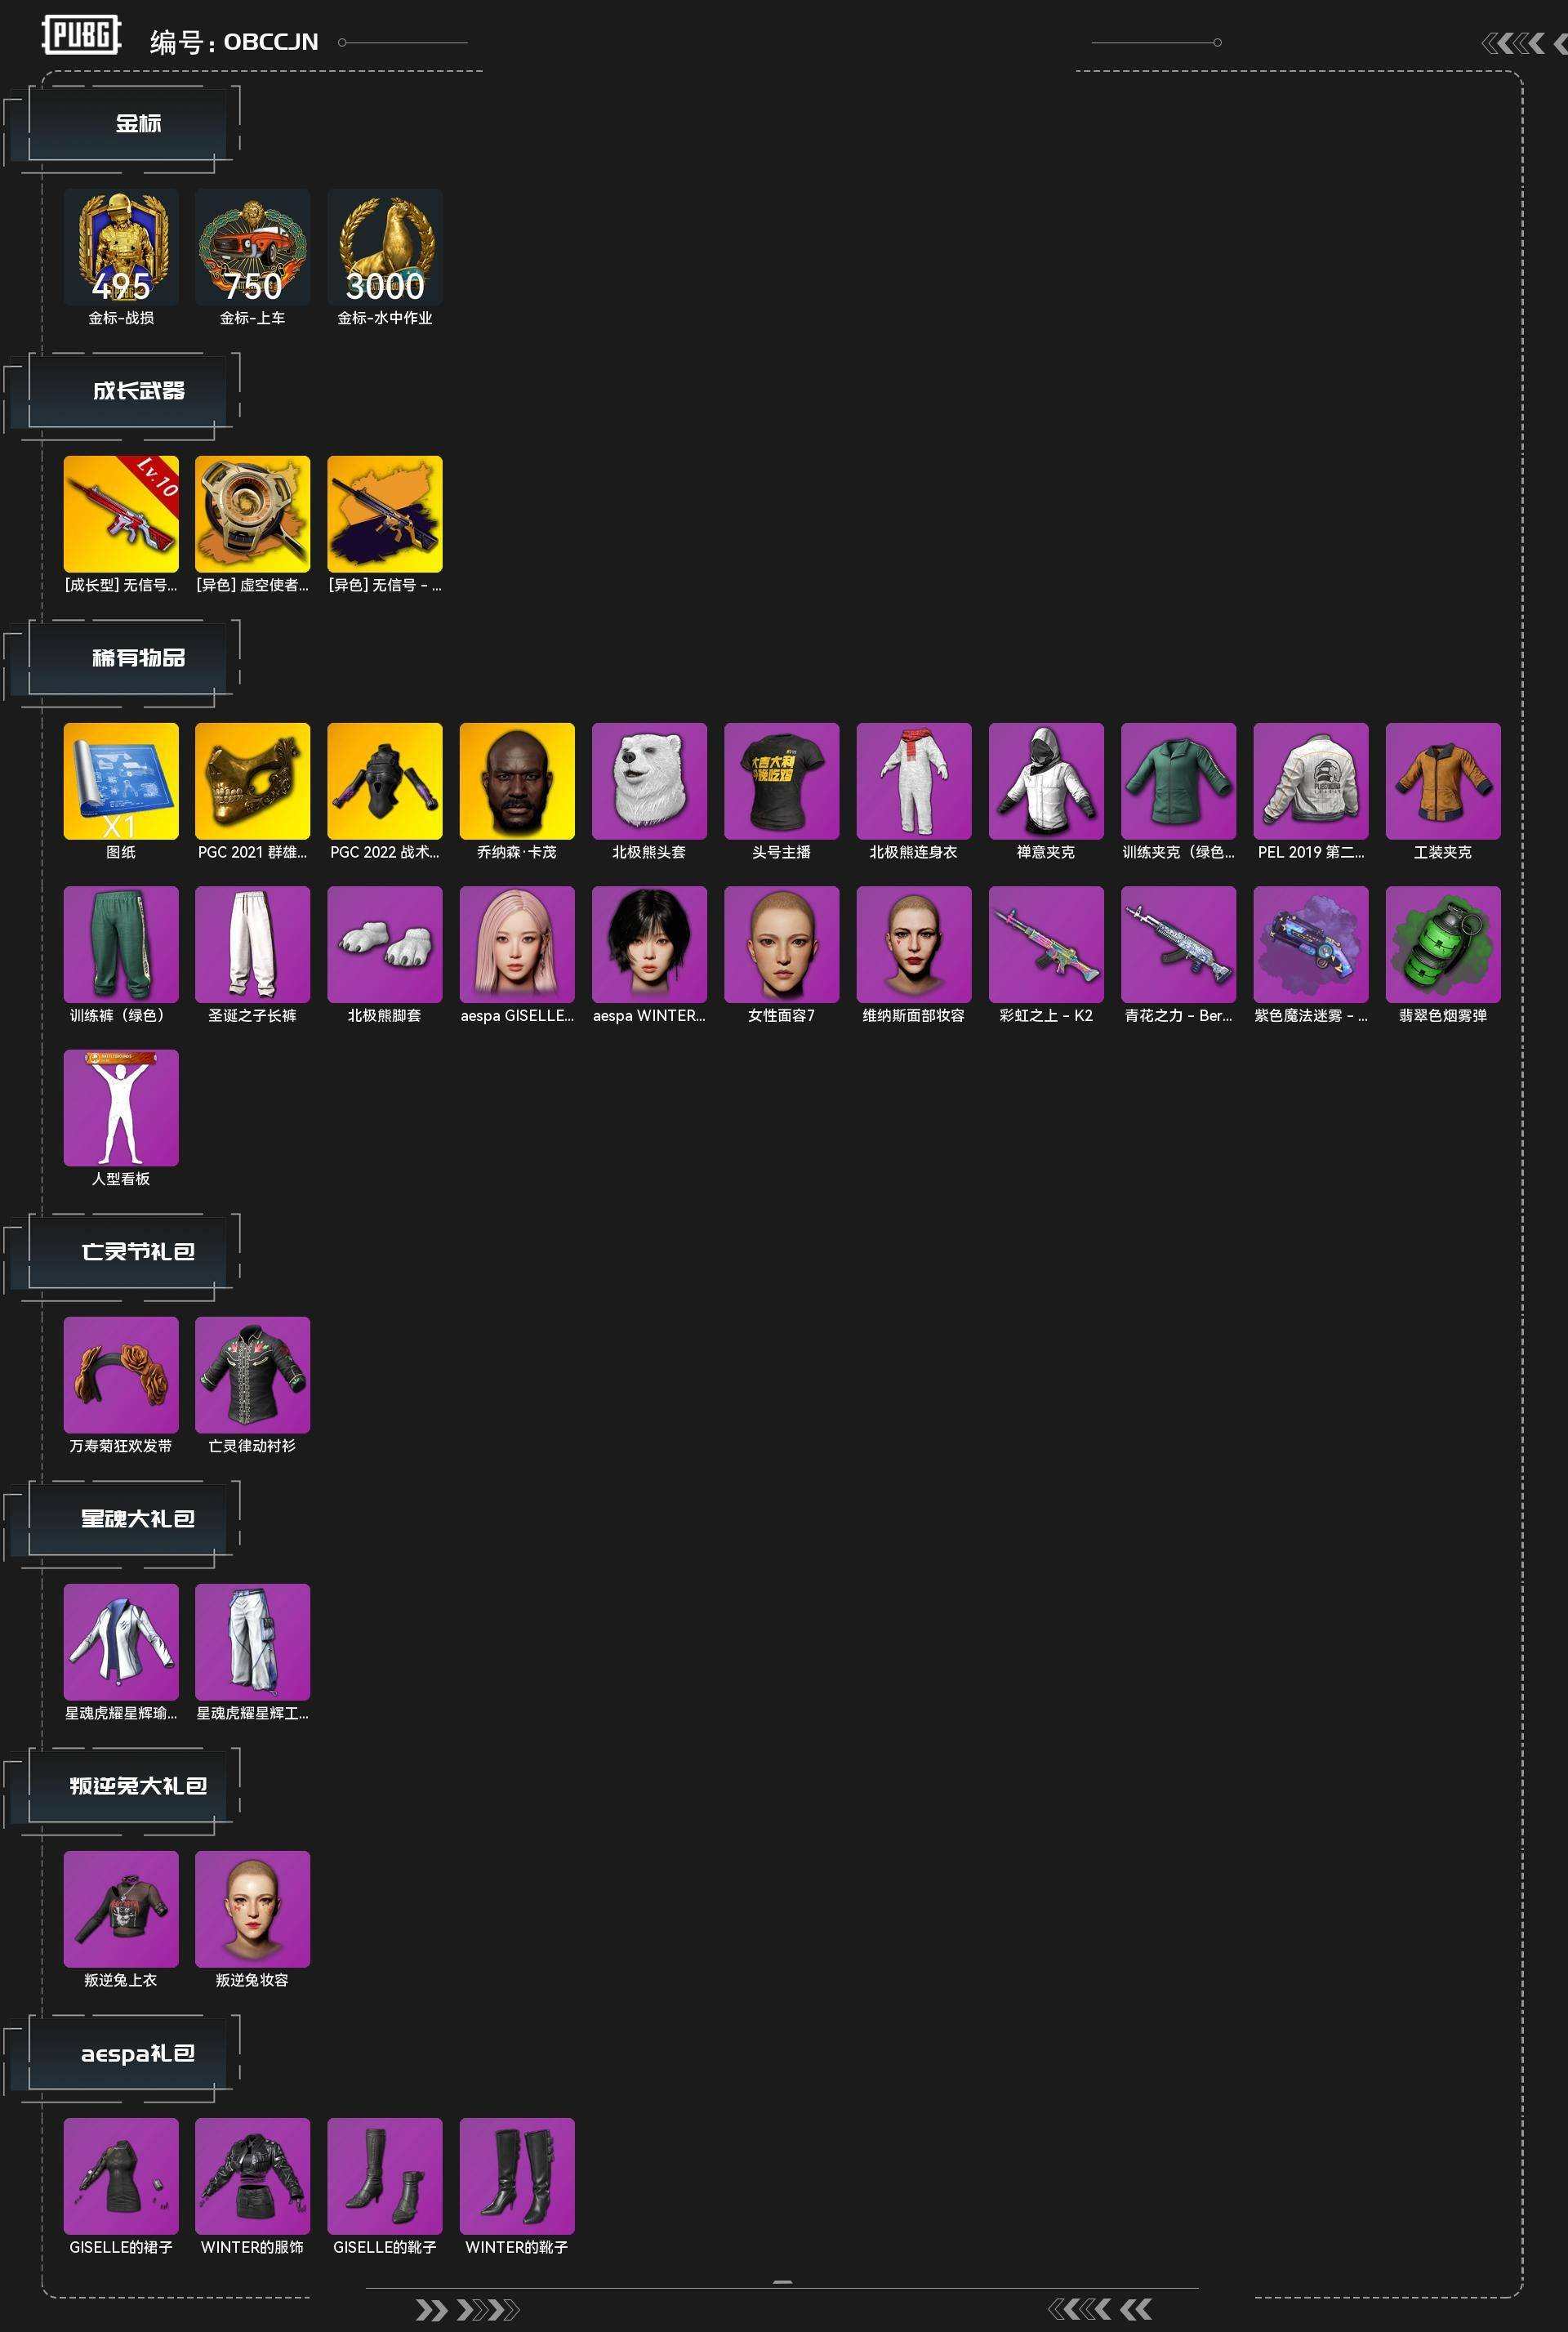The height and width of the screenshot is (2332, 1568).
Task: Select the 金标-水中作业 badge worth 3000
Action: click(x=385, y=247)
